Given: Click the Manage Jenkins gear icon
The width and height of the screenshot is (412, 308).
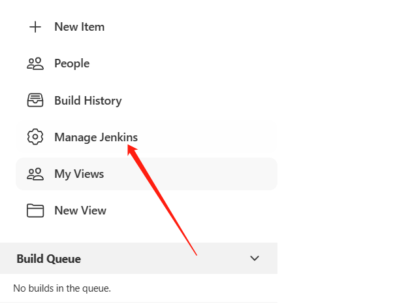Looking at the screenshot, I should click(x=35, y=137).
